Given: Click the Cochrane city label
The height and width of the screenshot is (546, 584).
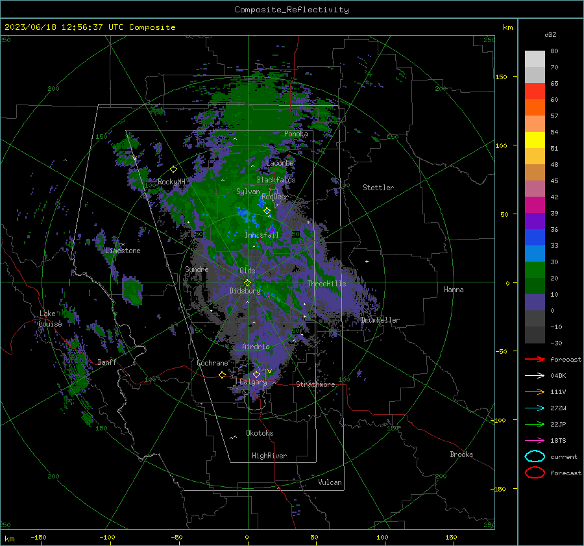Looking at the screenshot, I should click(x=212, y=363).
